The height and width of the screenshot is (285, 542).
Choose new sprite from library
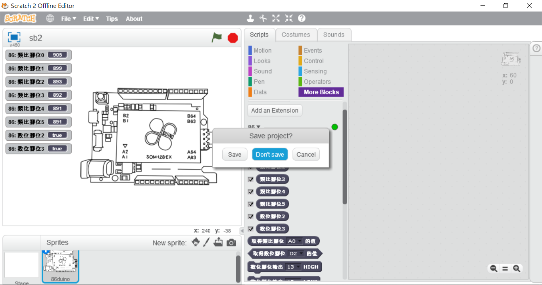pyautogui.click(x=196, y=242)
